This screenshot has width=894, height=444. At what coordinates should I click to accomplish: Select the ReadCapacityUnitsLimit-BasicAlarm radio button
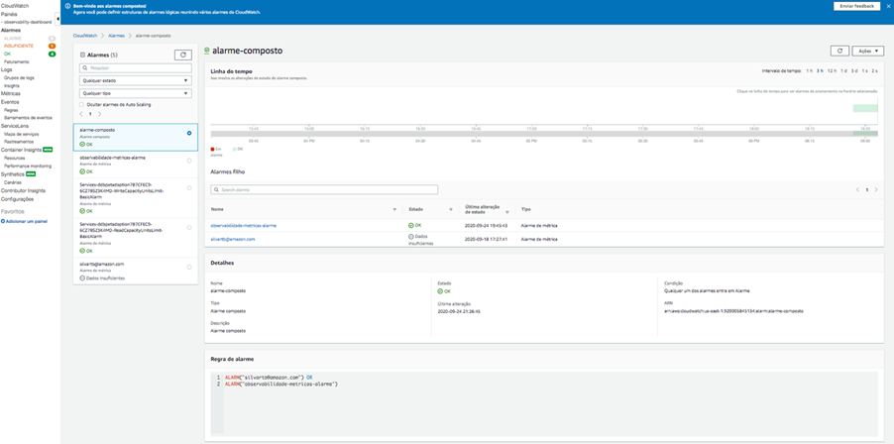(x=189, y=227)
